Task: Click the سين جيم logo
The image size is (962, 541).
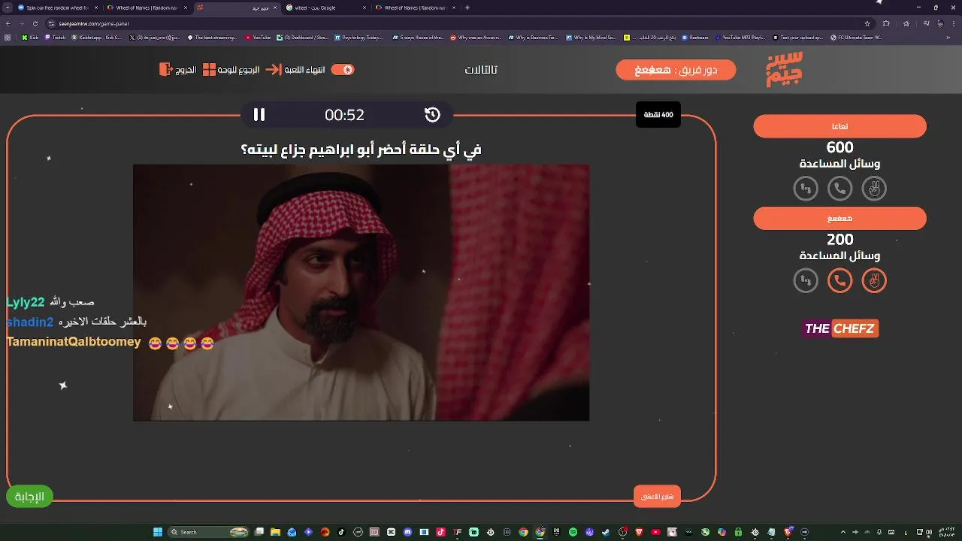Action: coord(785,69)
